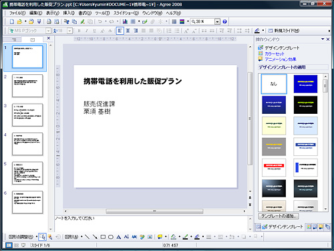The image size is (334, 251).
Task: Open help with the blue question mark icon
Action: click(224, 21)
